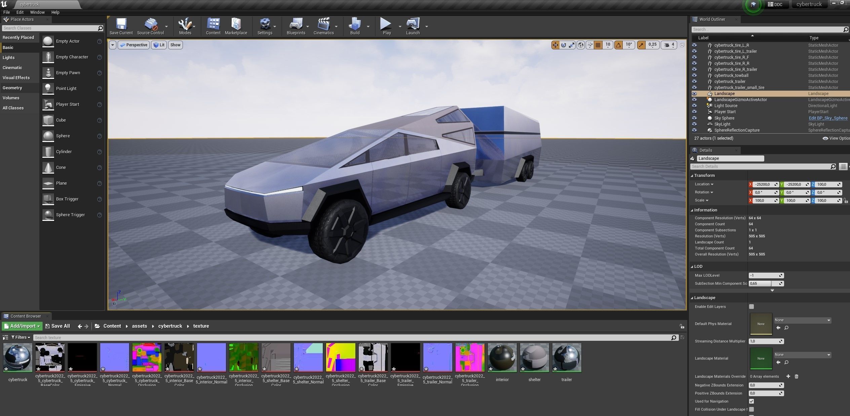This screenshot has width=850, height=416.
Task: Select the Cube actor icon
Action: 48,120
